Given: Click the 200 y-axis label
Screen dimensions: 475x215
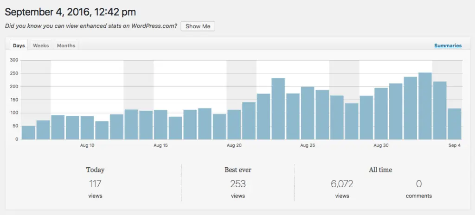Looking at the screenshot, I should [14, 87].
